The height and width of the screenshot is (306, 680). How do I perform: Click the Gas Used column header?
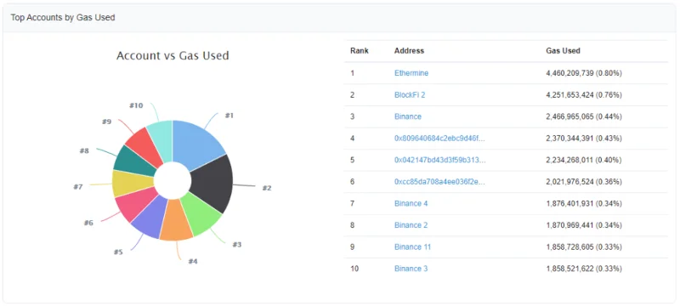563,51
